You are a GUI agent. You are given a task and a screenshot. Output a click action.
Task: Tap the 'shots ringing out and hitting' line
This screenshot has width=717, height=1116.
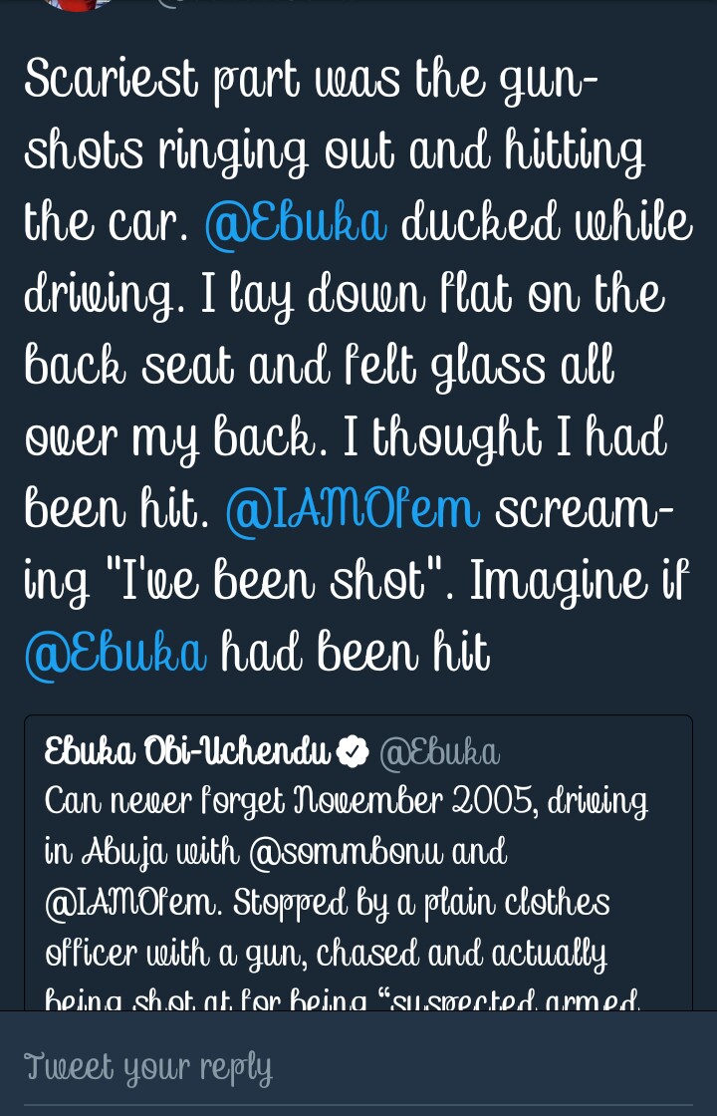coord(334,152)
